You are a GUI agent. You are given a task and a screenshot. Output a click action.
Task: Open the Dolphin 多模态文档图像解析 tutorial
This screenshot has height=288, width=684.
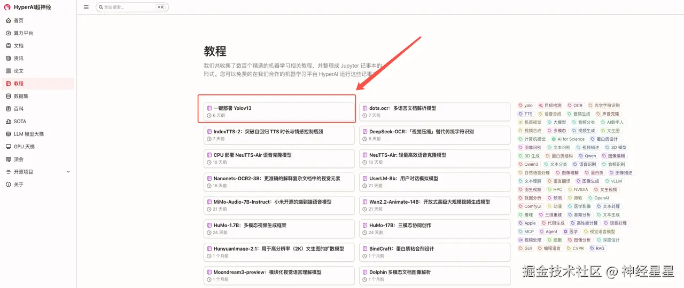[435, 276]
